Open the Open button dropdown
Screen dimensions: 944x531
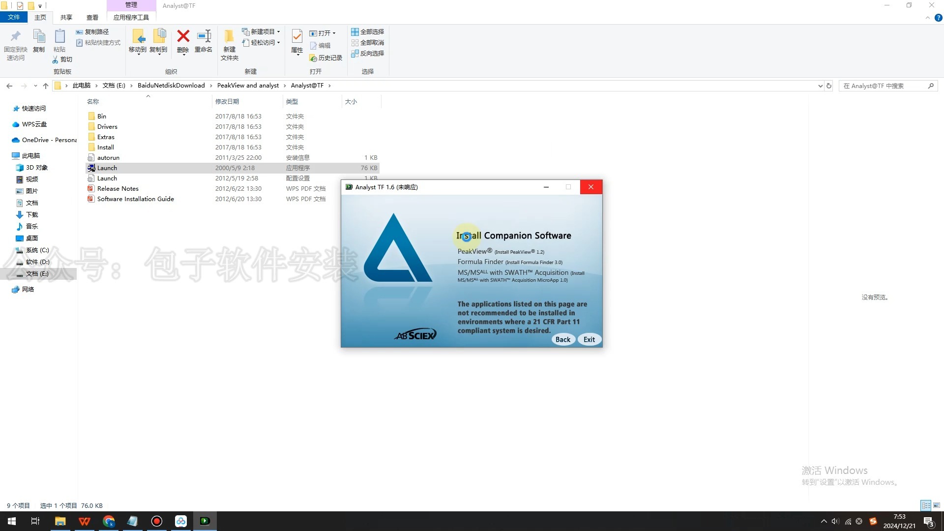pos(334,33)
